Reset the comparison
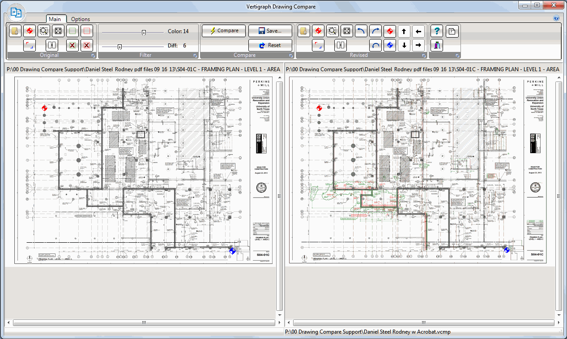 coord(270,45)
